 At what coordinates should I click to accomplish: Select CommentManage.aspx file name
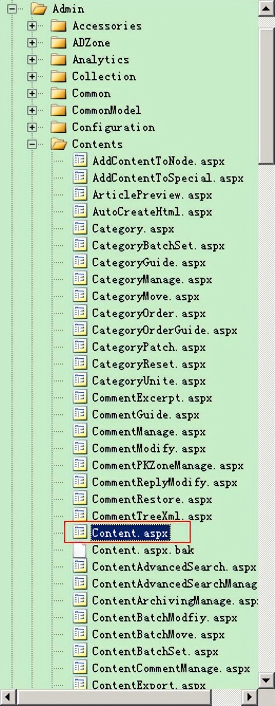(149, 432)
